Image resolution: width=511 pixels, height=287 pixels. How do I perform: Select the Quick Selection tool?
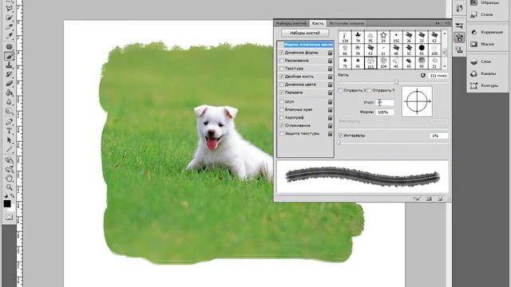pyautogui.click(x=9, y=18)
